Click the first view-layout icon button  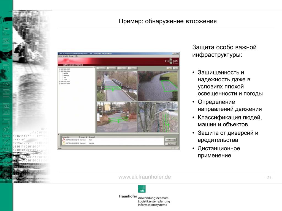point(169,68)
